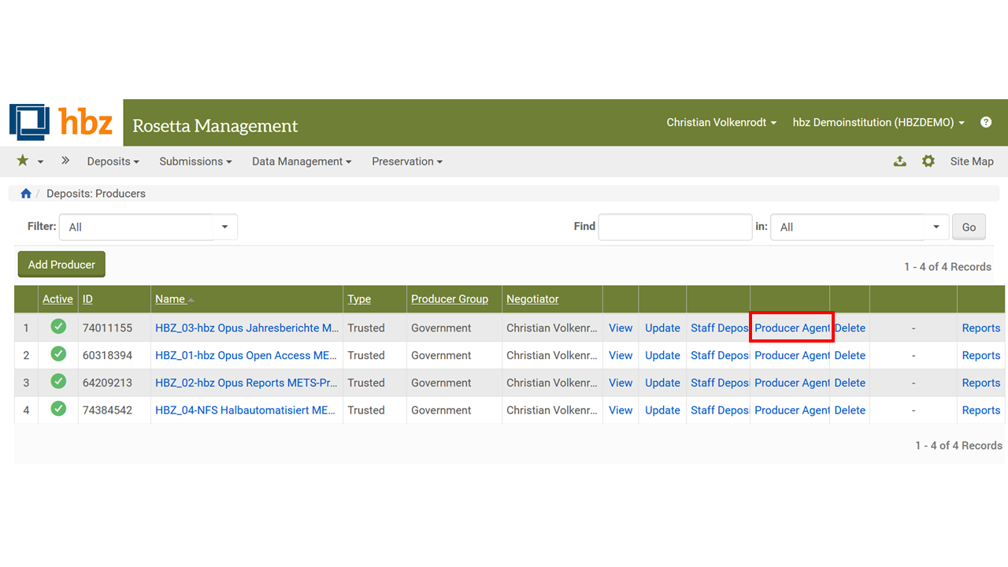The image size is (1008, 567).
Task: Click into the Find search field
Action: pos(675,227)
